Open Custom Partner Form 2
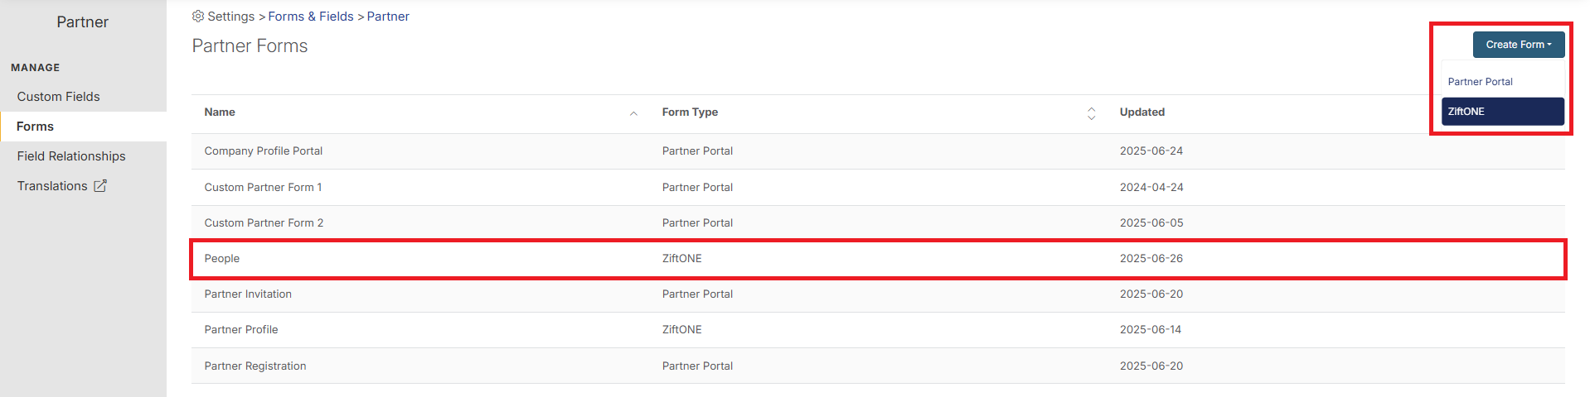1590x397 pixels. pyautogui.click(x=264, y=223)
